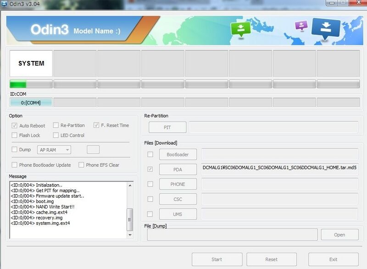Click the large blue download icon in banner
The image size is (367, 269).
coord(326,28)
